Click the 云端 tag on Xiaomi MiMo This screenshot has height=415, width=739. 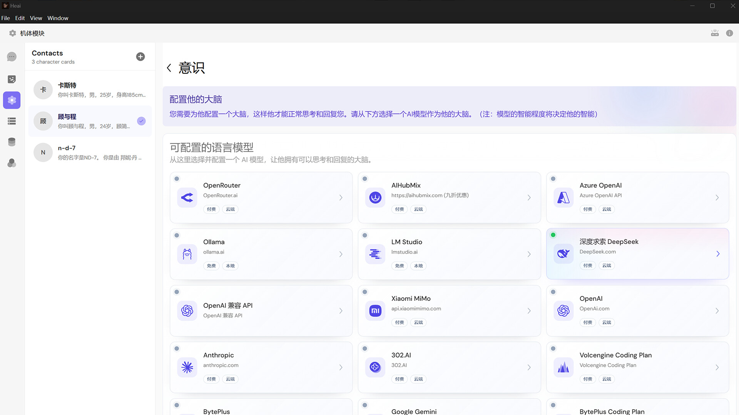(418, 322)
